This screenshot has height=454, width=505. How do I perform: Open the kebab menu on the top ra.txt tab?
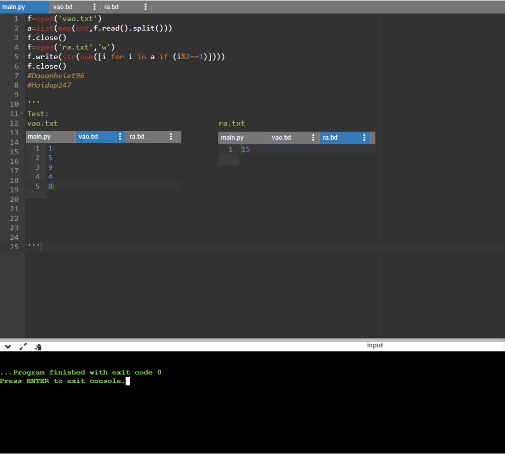[x=145, y=7]
